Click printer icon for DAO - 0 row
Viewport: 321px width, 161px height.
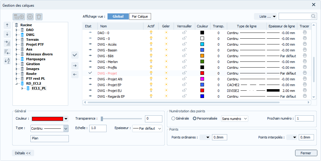coord(305,32)
